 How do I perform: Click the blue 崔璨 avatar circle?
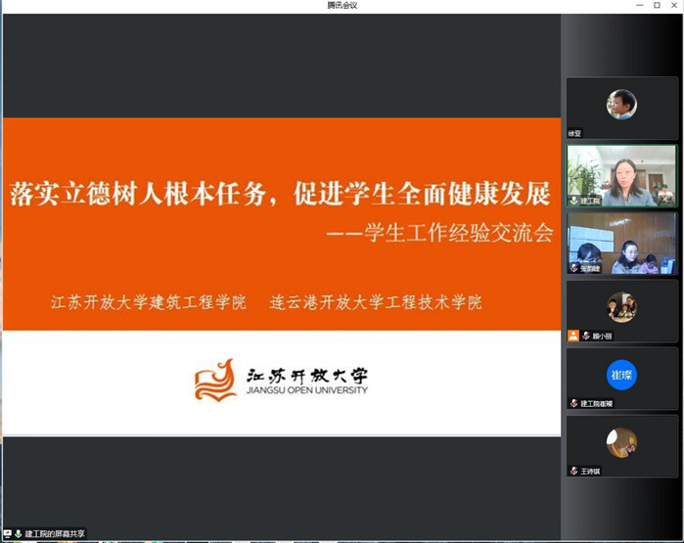(621, 374)
